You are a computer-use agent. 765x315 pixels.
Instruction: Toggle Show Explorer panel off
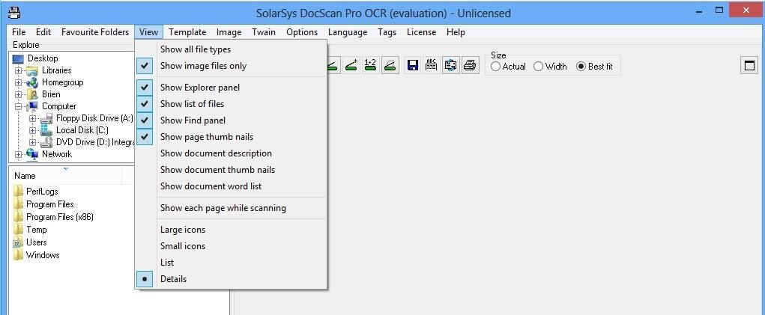click(230, 87)
